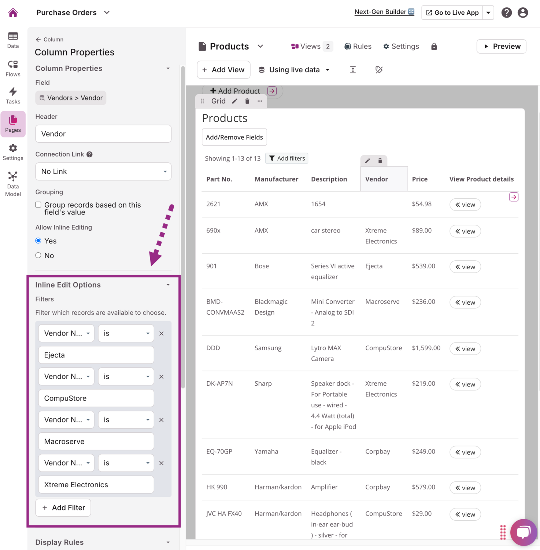This screenshot has width=540, height=550.
Task: Open the chat support widget
Action: pyautogui.click(x=524, y=532)
